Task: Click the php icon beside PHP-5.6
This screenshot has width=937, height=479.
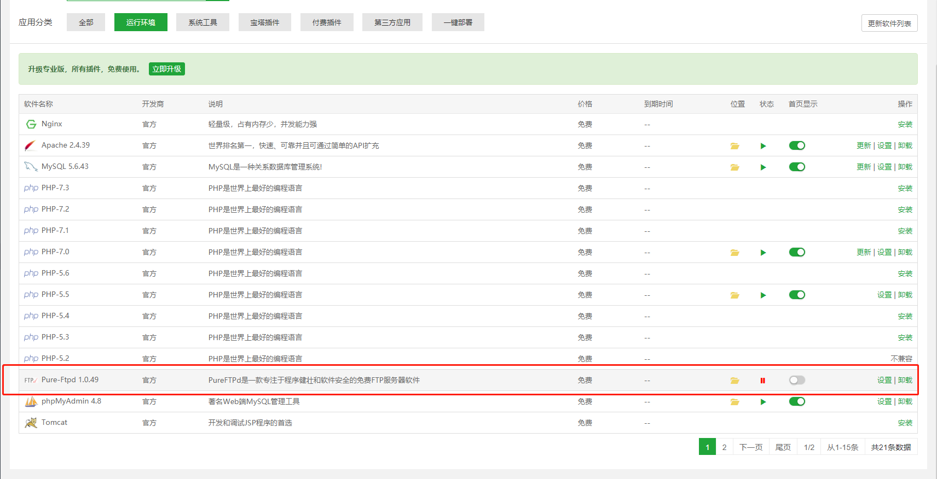Action: pyautogui.click(x=31, y=273)
